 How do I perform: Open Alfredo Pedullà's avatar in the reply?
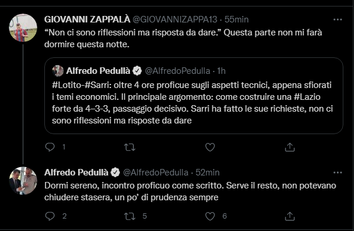(23, 181)
